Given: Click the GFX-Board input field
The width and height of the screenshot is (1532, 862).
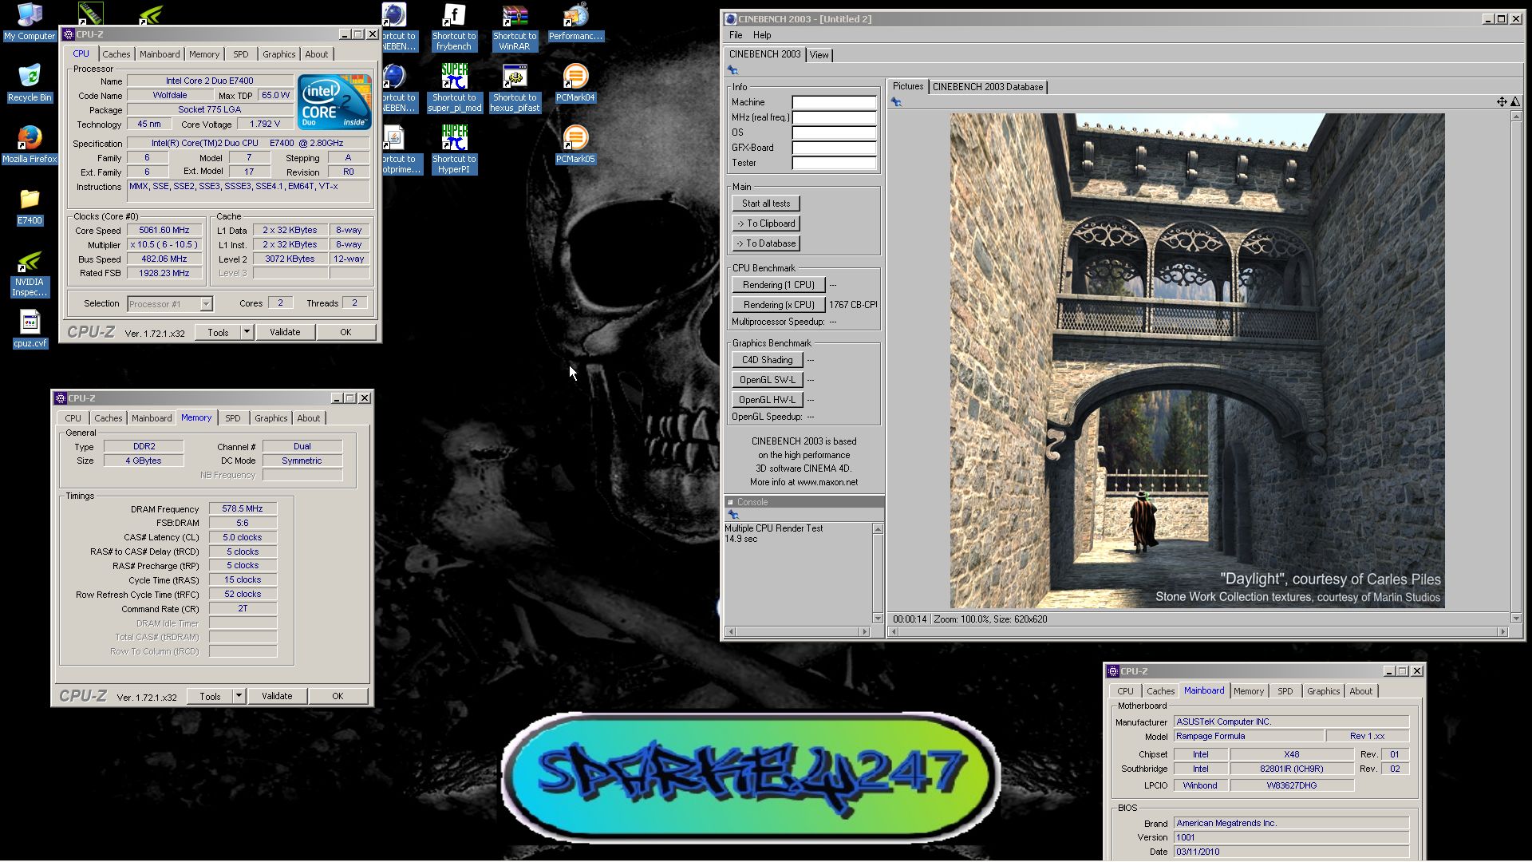Looking at the screenshot, I should pos(834,148).
